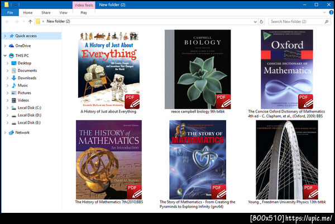The width and height of the screenshot is (335, 224).
Task: Click the Videos filmstrip icon
Action: pyautogui.click(x=14, y=100)
